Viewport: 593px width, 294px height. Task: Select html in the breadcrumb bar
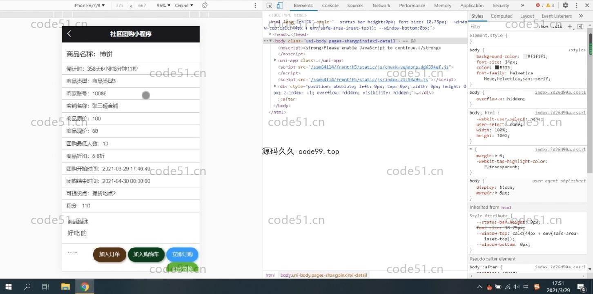[x=270, y=275]
